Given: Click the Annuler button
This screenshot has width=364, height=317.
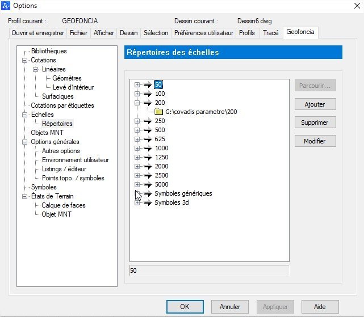Looking at the screenshot, I should coord(230,307).
